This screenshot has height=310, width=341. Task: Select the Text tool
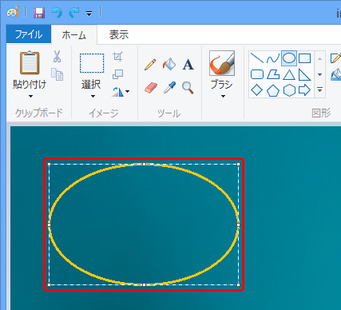tap(188, 65)
